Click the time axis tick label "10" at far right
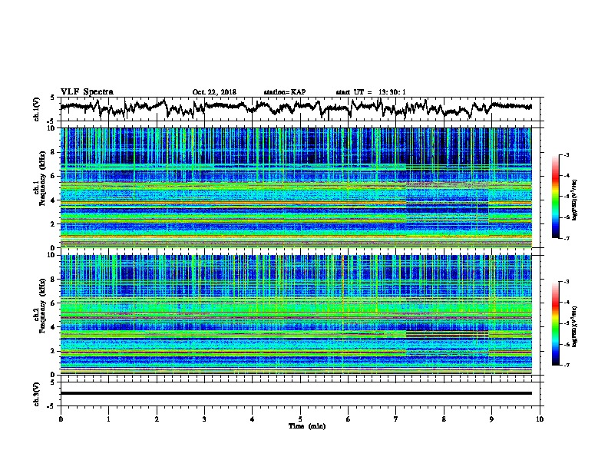 click(x=540, y=419)
